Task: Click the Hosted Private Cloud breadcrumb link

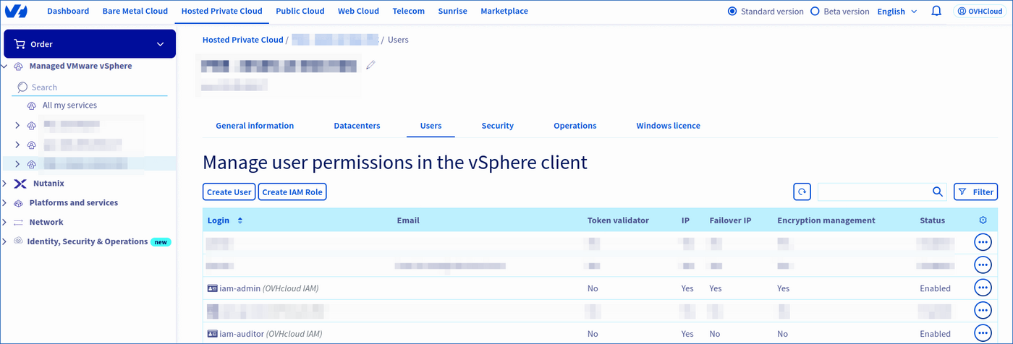Action: click(243, 40)
